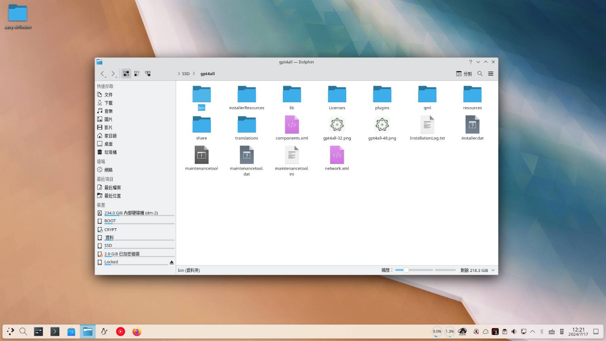Image resolution: width=606 pixels, height=341 pixels.
Task: Open Videos (影片) in sidebar
Action: coord(135,127)
